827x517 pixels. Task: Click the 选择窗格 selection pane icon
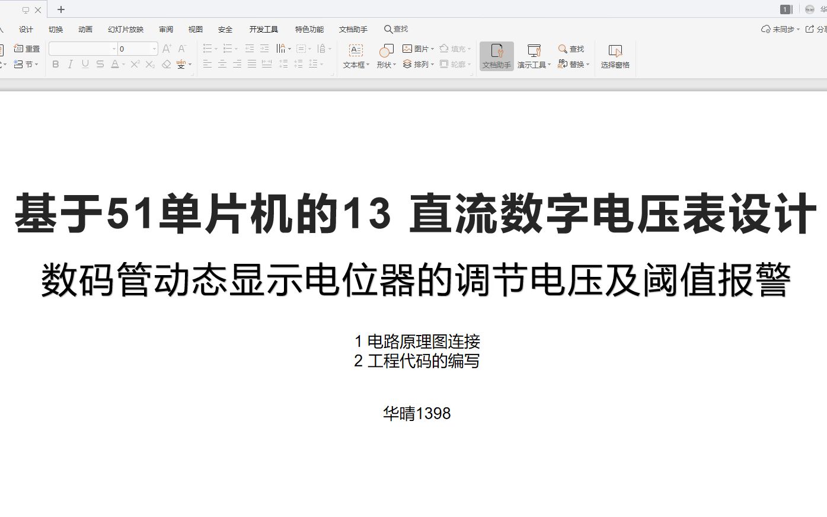(615, 50)
